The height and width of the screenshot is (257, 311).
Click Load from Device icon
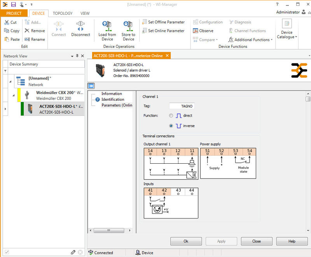tap(107, 26)
